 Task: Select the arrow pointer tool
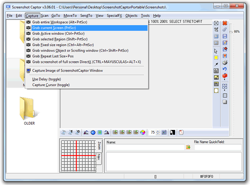[x=216, y=51]
